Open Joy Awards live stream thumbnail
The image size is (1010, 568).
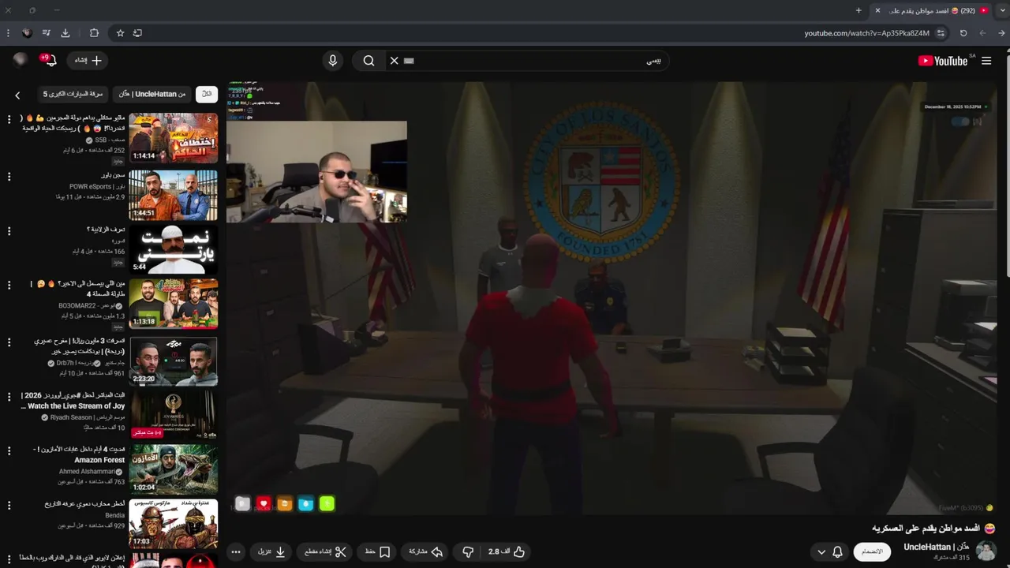coord(174,415)
